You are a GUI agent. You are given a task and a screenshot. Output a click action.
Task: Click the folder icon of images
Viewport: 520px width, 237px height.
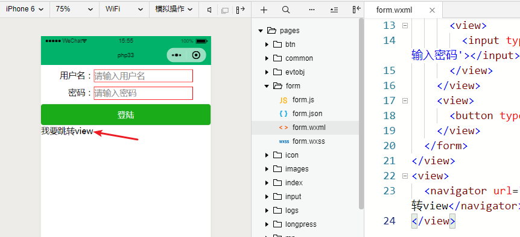pos(277,169)
